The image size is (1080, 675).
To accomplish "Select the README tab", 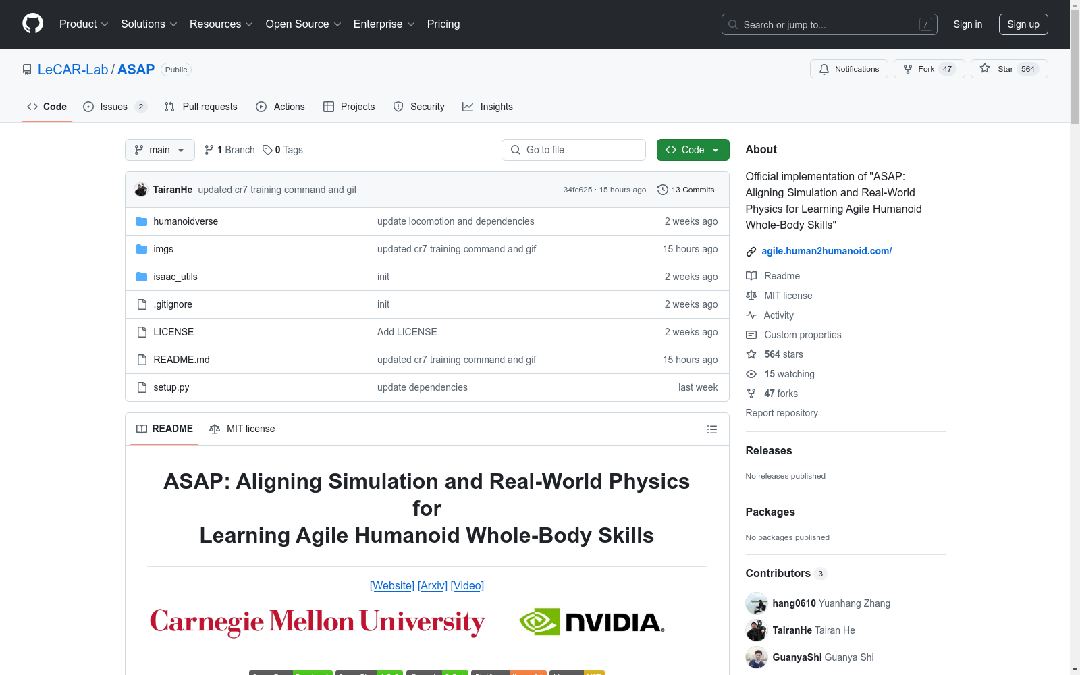I will (x=164, y=429).
